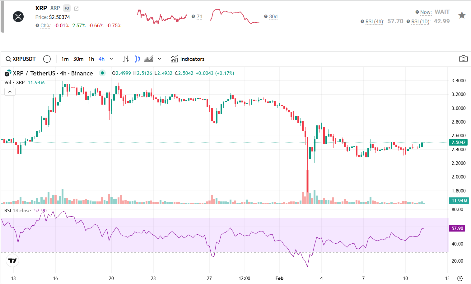The height and width of the screenshot is (284, 471).
Task: Click the RSI (1D) label
Action: (x=421, y=21)
